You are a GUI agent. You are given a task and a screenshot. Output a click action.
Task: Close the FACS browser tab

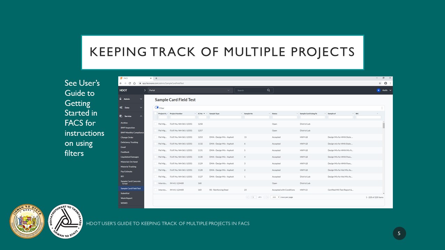pyautogui.click(x=151, y=78)
